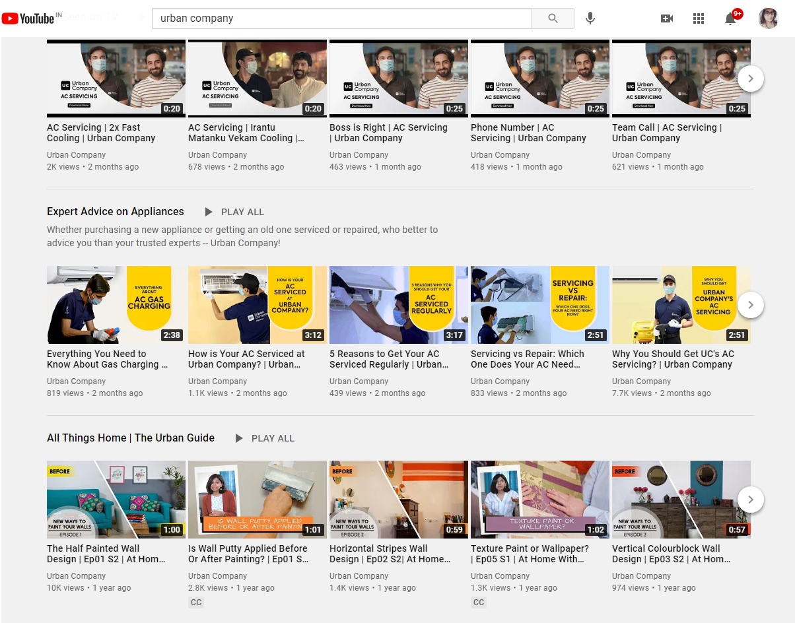This screenshot has width=795, height=623.
Task: Click the magnifier search button
Action: tap(553, 18)
